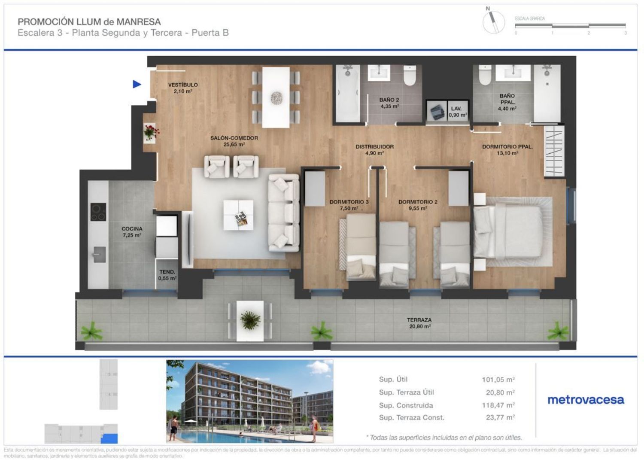Select the Terraza 20,80 m² label
644x462 pixels.
click(419, 323)
